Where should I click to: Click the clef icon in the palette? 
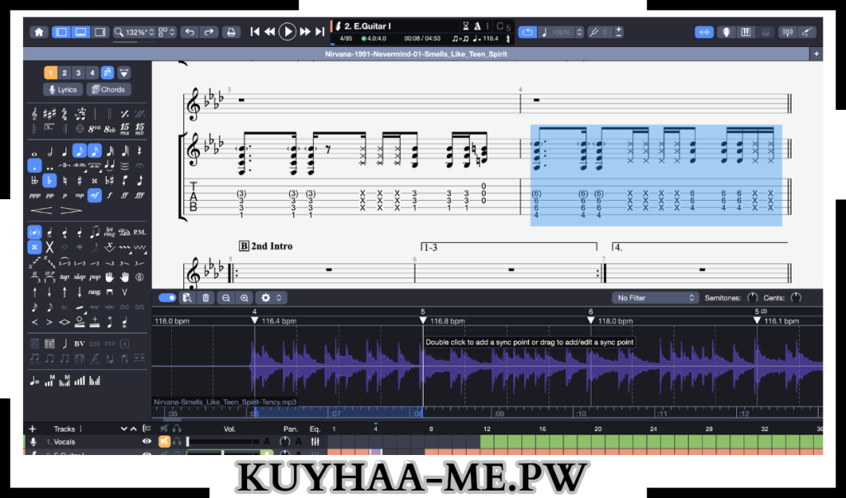tap(35, 114)
